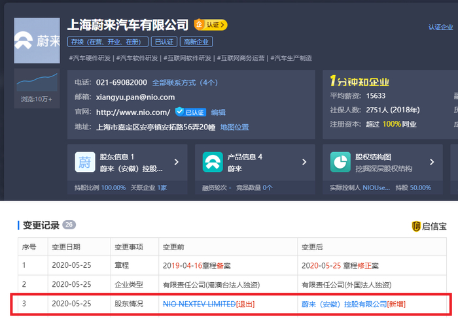Click the 超过 100%同业 registered capital value
The image size is (458, 326).
[x=391, y=124]
